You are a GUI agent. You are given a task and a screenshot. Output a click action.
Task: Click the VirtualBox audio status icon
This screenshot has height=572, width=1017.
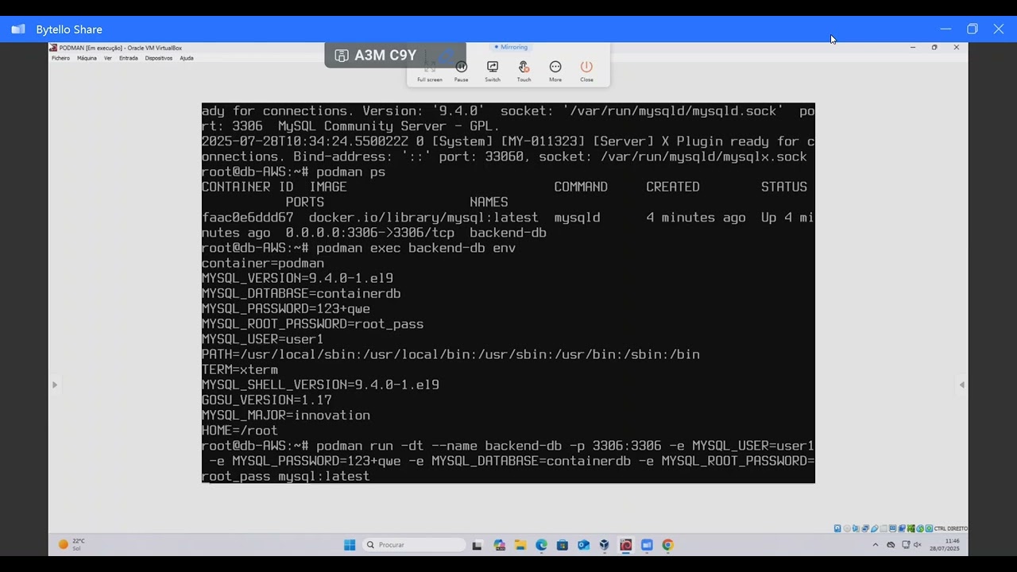(857, 528)
